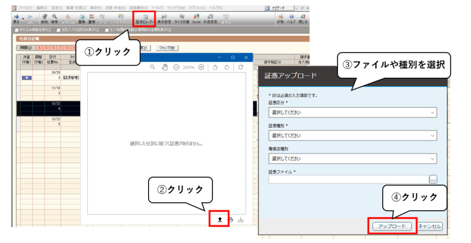Click the キャンセル button
This screenshot has height=243, width=471.
(430, 226)
